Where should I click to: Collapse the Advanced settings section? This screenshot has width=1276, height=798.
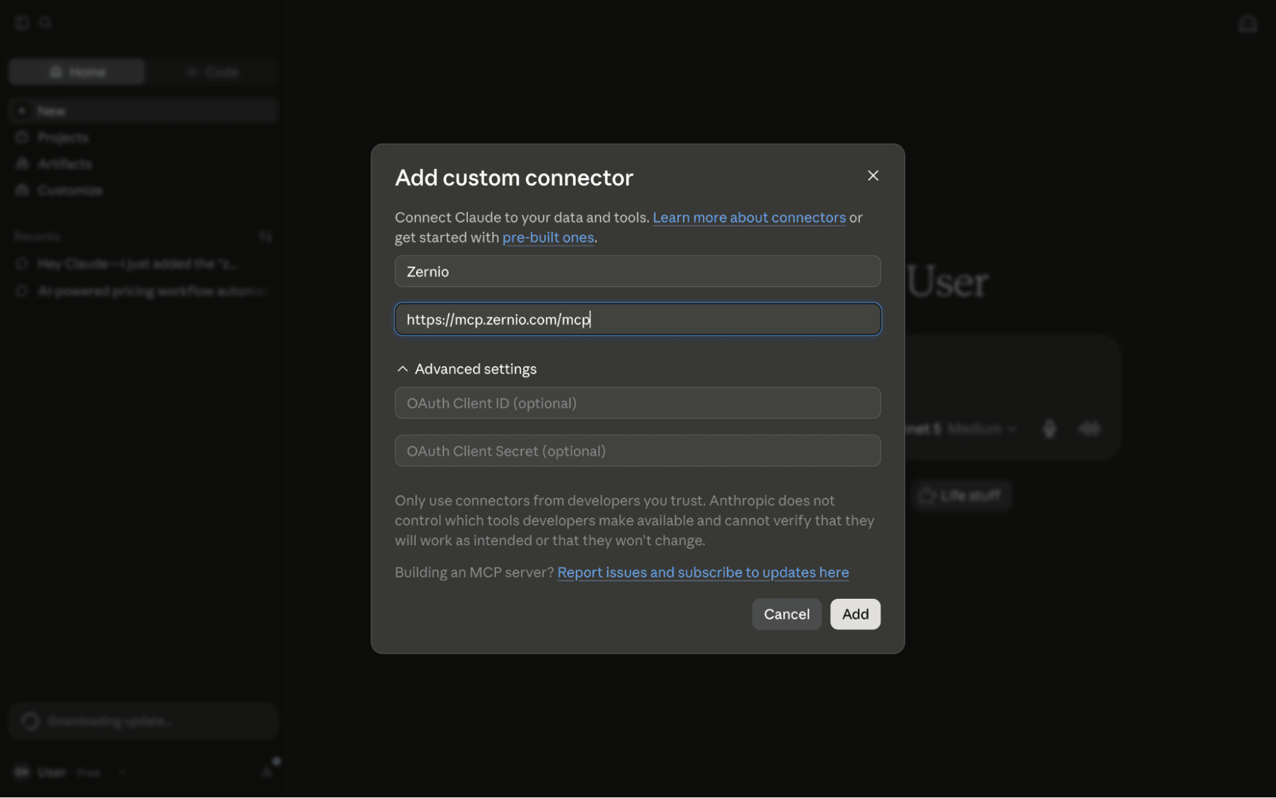(x=467, y=369)
